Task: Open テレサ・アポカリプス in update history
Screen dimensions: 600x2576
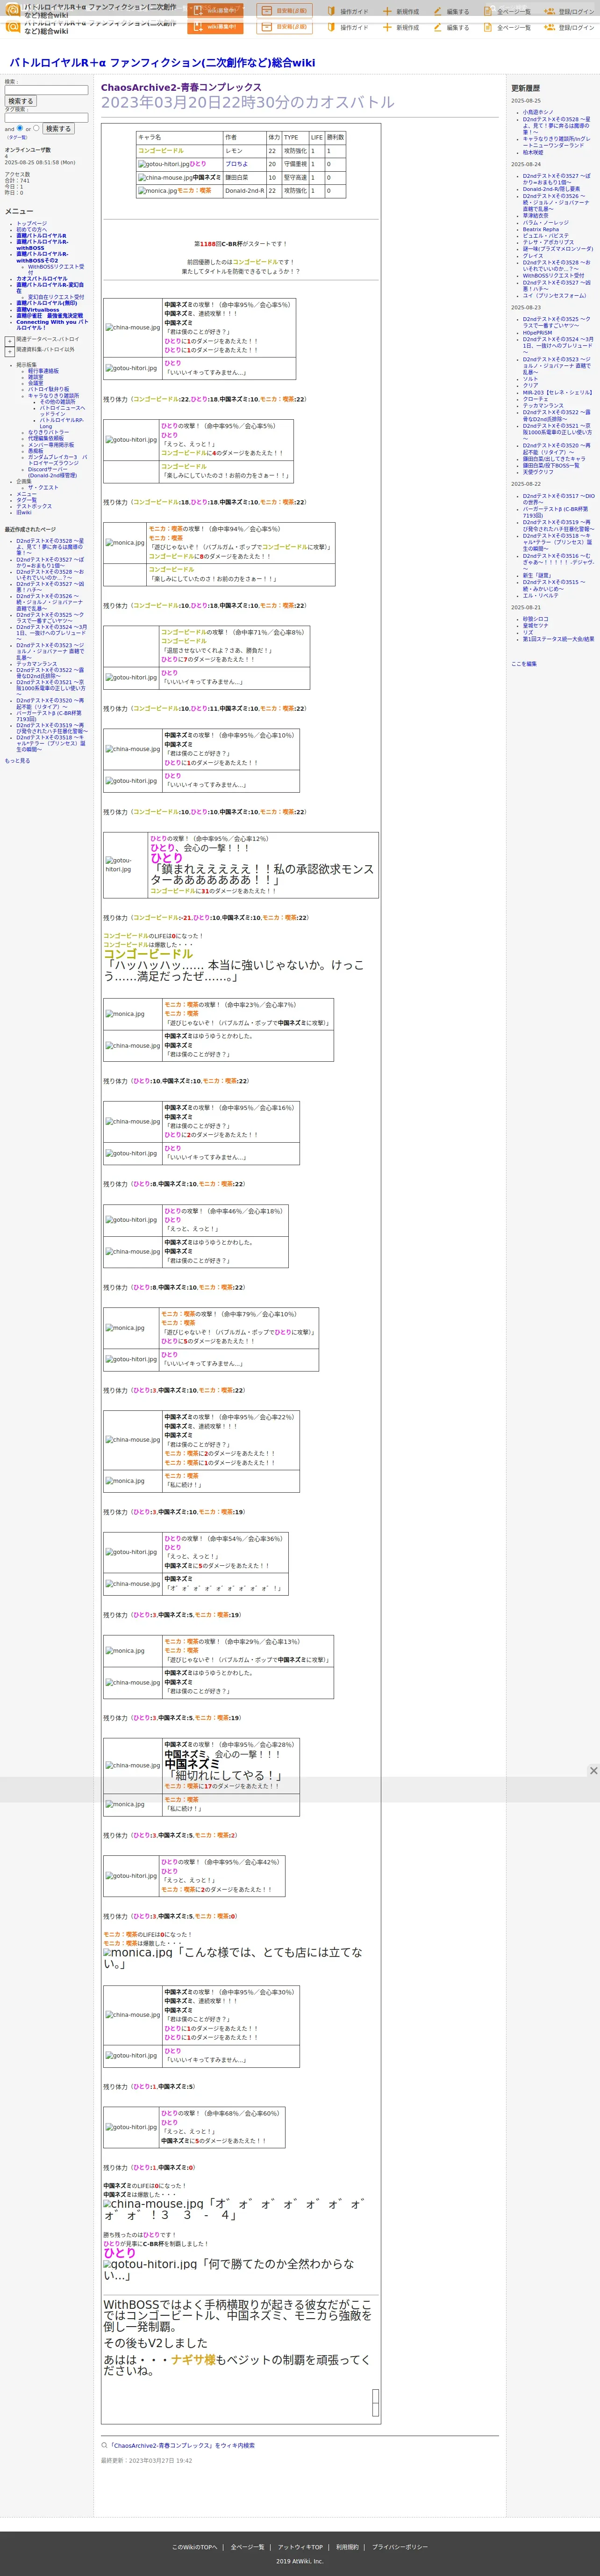Action: [548, 242]
